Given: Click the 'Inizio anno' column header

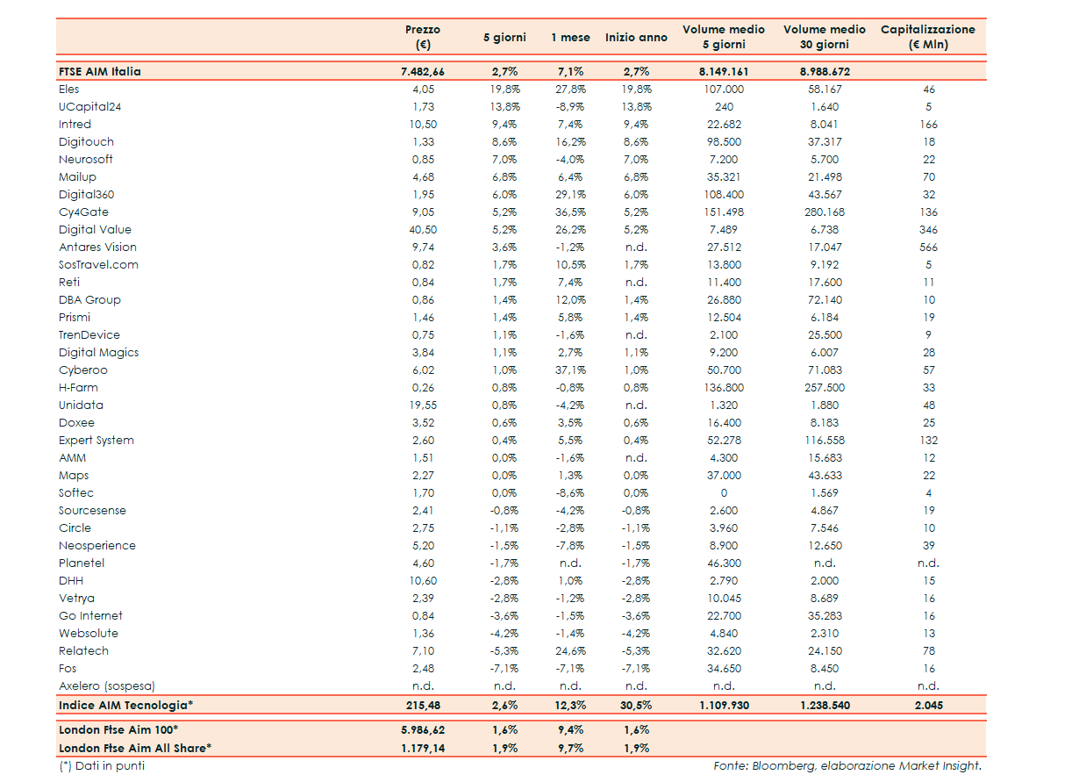Looking at the screenshot, I should [636, 38].
